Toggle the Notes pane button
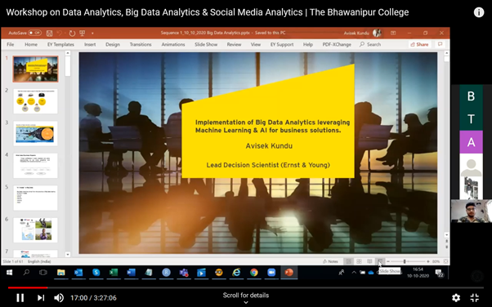The width and height of the screenshot is (492, 307). pyautogui.click(x=330, y=261)
